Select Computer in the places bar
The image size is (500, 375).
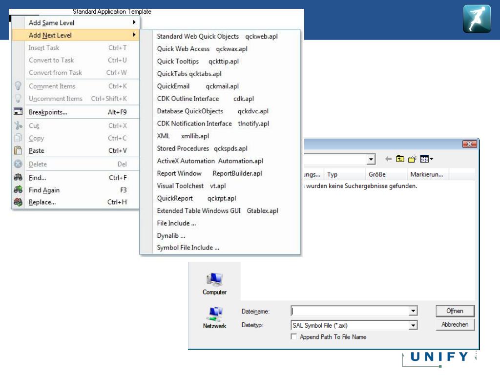coord(214,284)
